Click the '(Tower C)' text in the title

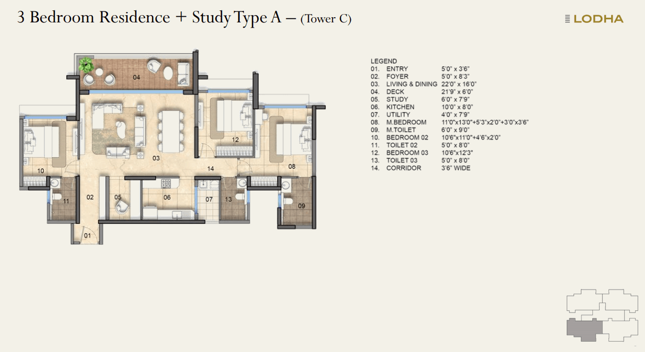pyautogui.click(x=326, y=19)
